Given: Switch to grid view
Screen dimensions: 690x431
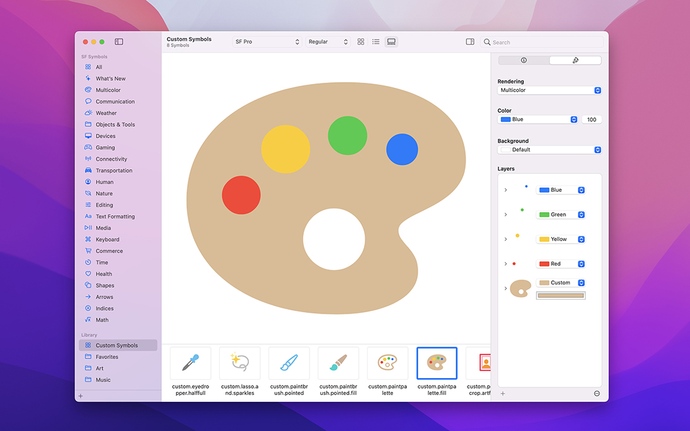Looking at the screenshot, I should coord(361,42).
